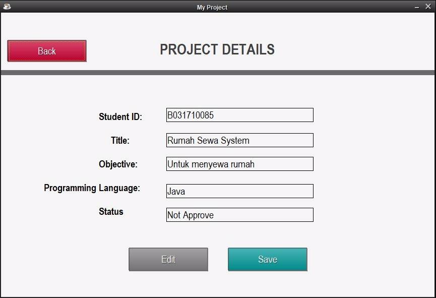Click inside the Student ID field
This screenshot has height=298, width=436.
coord(240,115)
